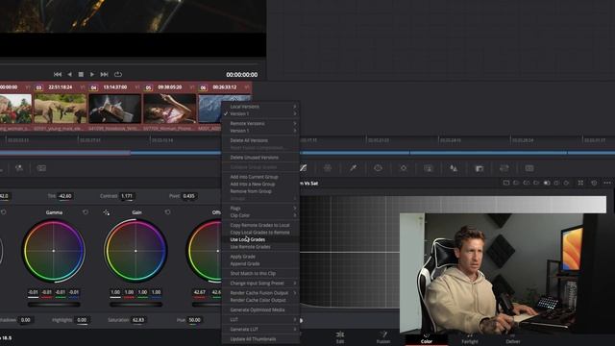The width and height of the screenshot is (615, 346).
Task: Choose Delete Unused Versions
Action: pyautogui.click(x=260, y=158)
